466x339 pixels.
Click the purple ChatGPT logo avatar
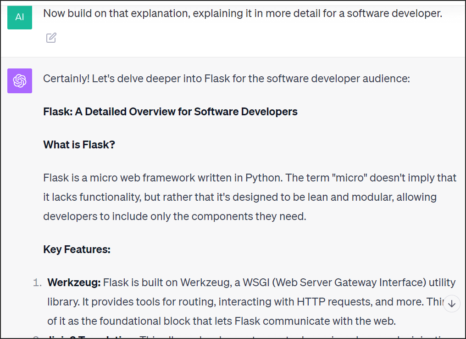20,81
